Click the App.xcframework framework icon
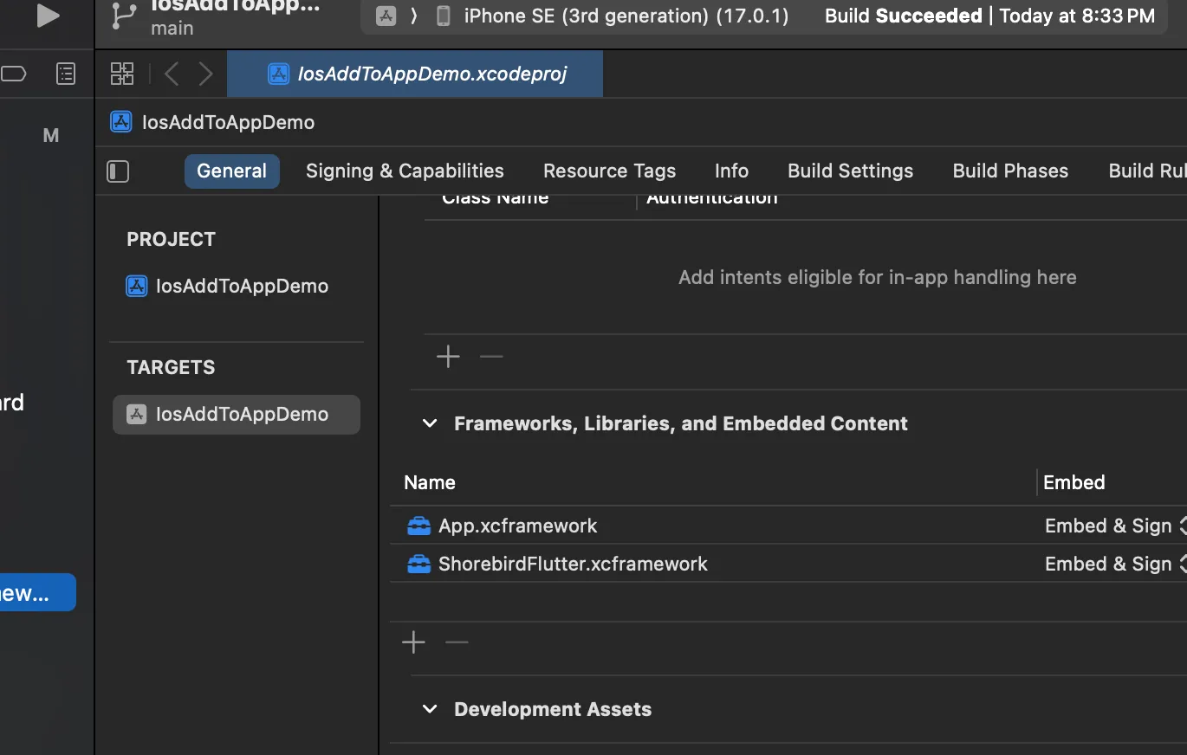1187x755 pixels. point(418,525)
